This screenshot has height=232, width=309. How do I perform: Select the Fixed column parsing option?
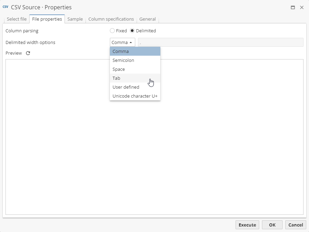(112, 31)
